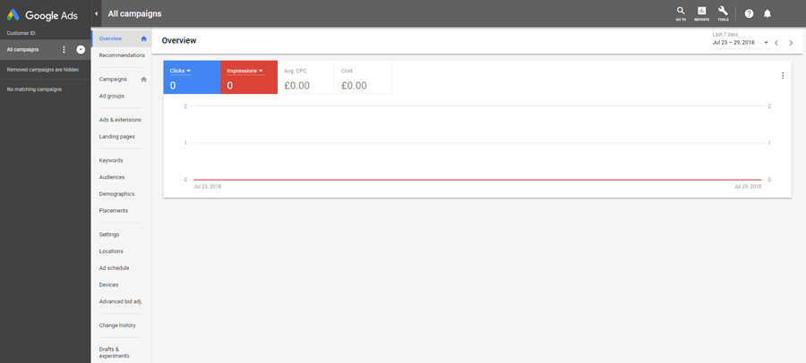806x363 pixels.
Task: Click the home icon beside Campaigns
Action: coord(144,79)
